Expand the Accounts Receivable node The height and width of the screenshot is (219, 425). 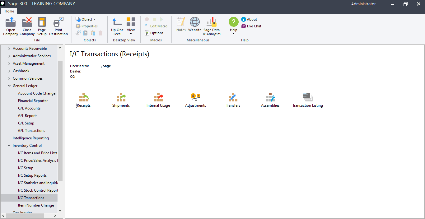(9, 49)
